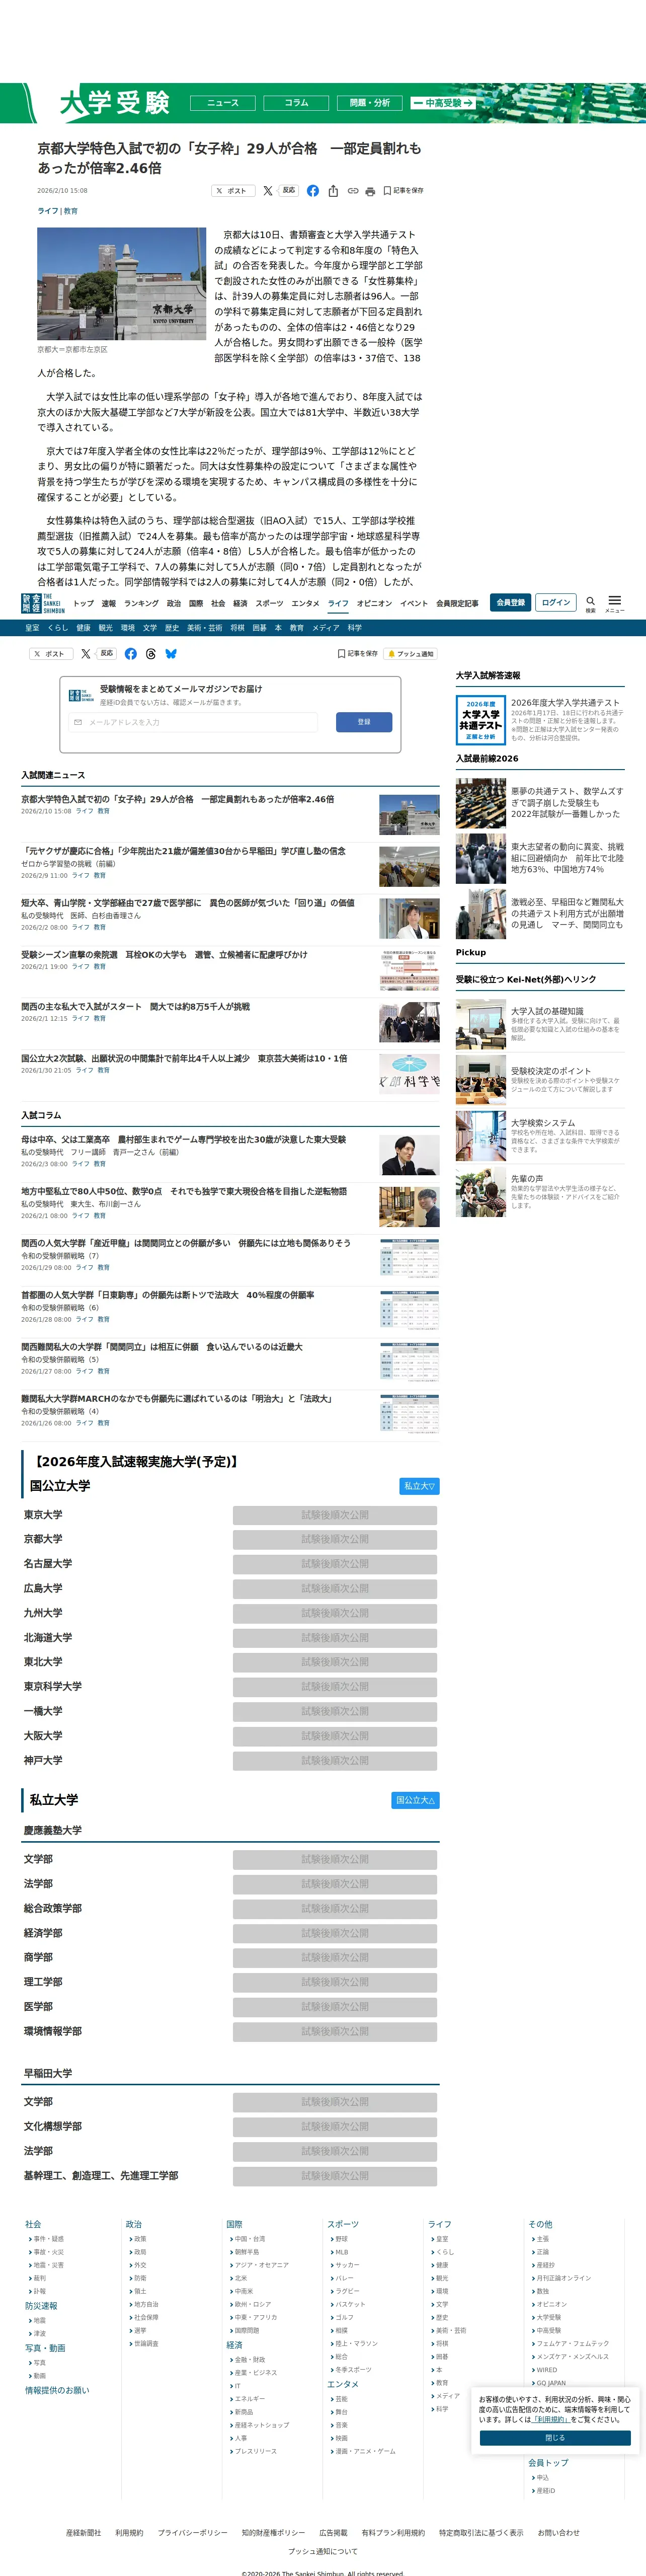Viewport: 646px width, 2576px height.
Task: Click the Facebook share icon under article headline
Action: coord(313,191)
